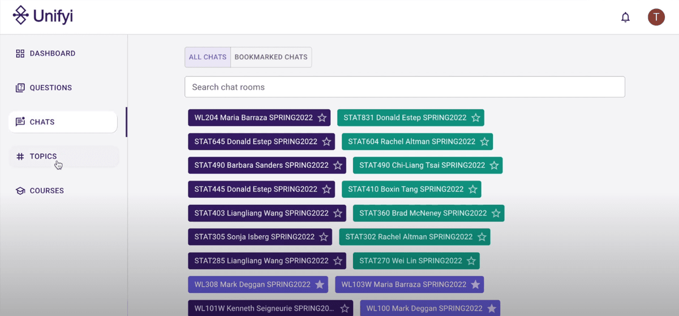Open the notifications bell

coord(625,18)
